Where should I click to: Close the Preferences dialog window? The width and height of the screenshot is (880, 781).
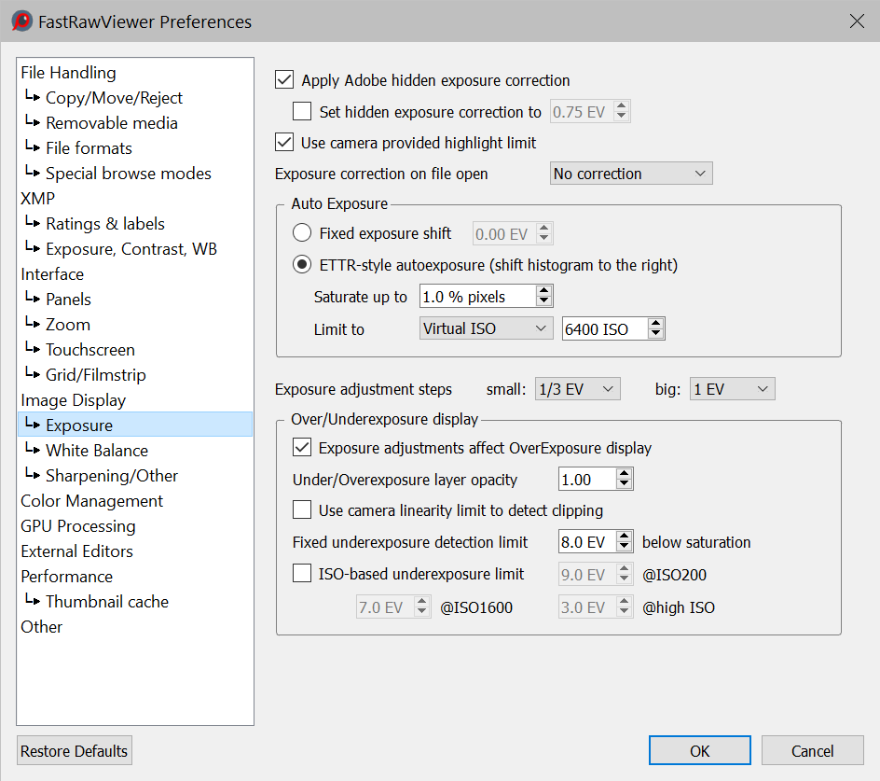(857, 21)
